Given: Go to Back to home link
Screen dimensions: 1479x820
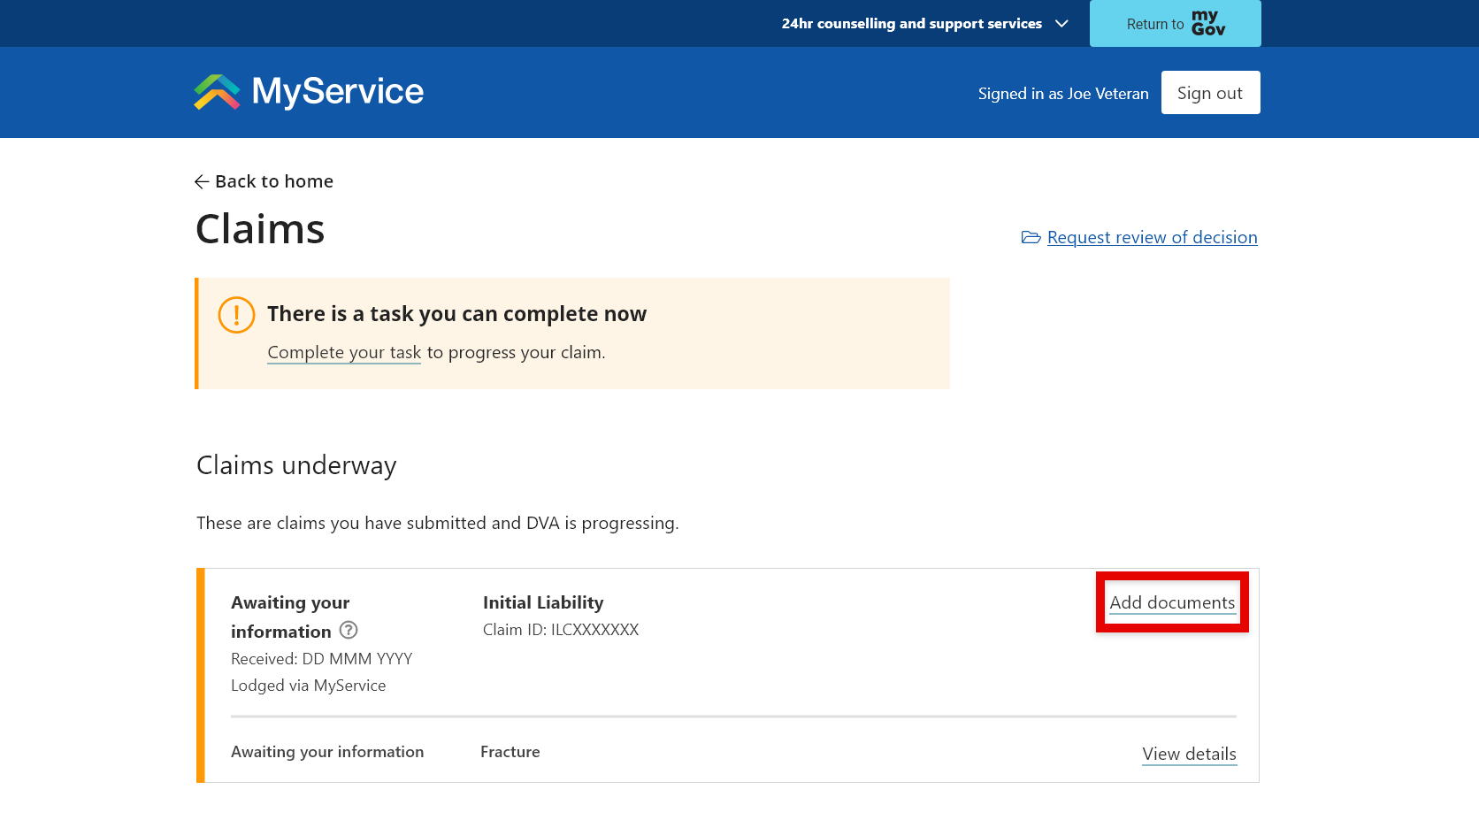Looking at the screenshot, I should coord(264,181).
